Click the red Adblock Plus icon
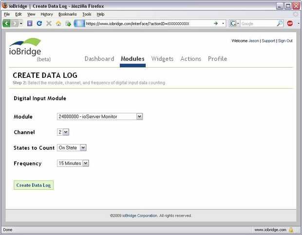This screenshot has height=235, width=302. 290,23
